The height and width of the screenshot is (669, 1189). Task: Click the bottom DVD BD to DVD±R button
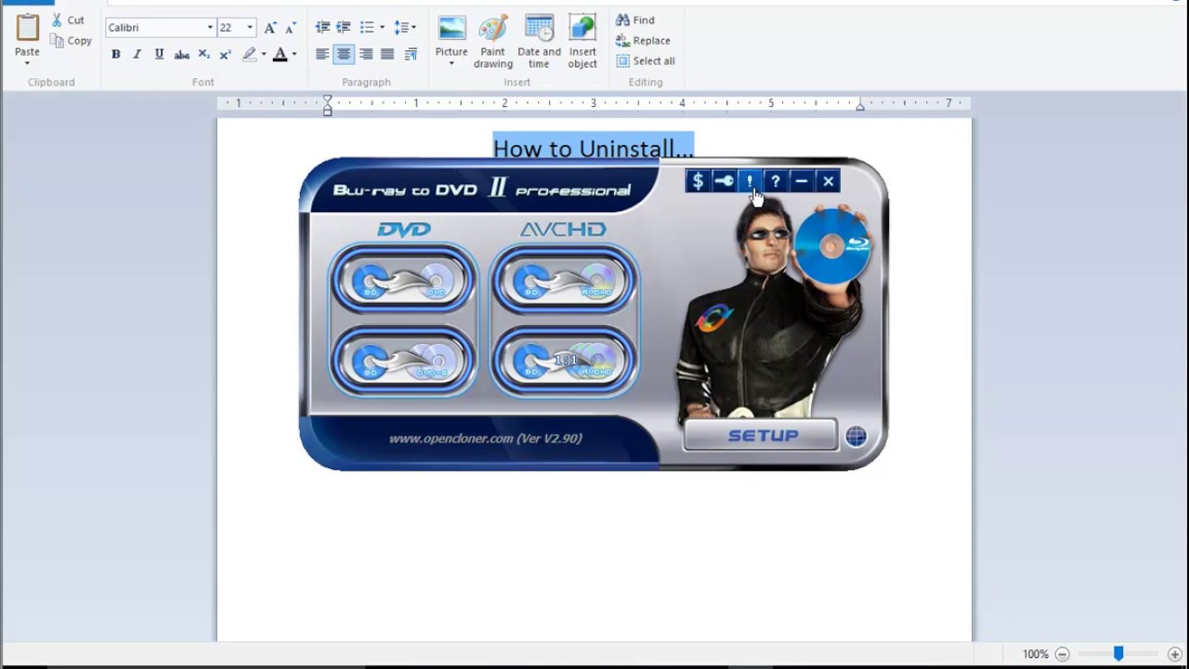pyautogui.click(x=403, y=361)
